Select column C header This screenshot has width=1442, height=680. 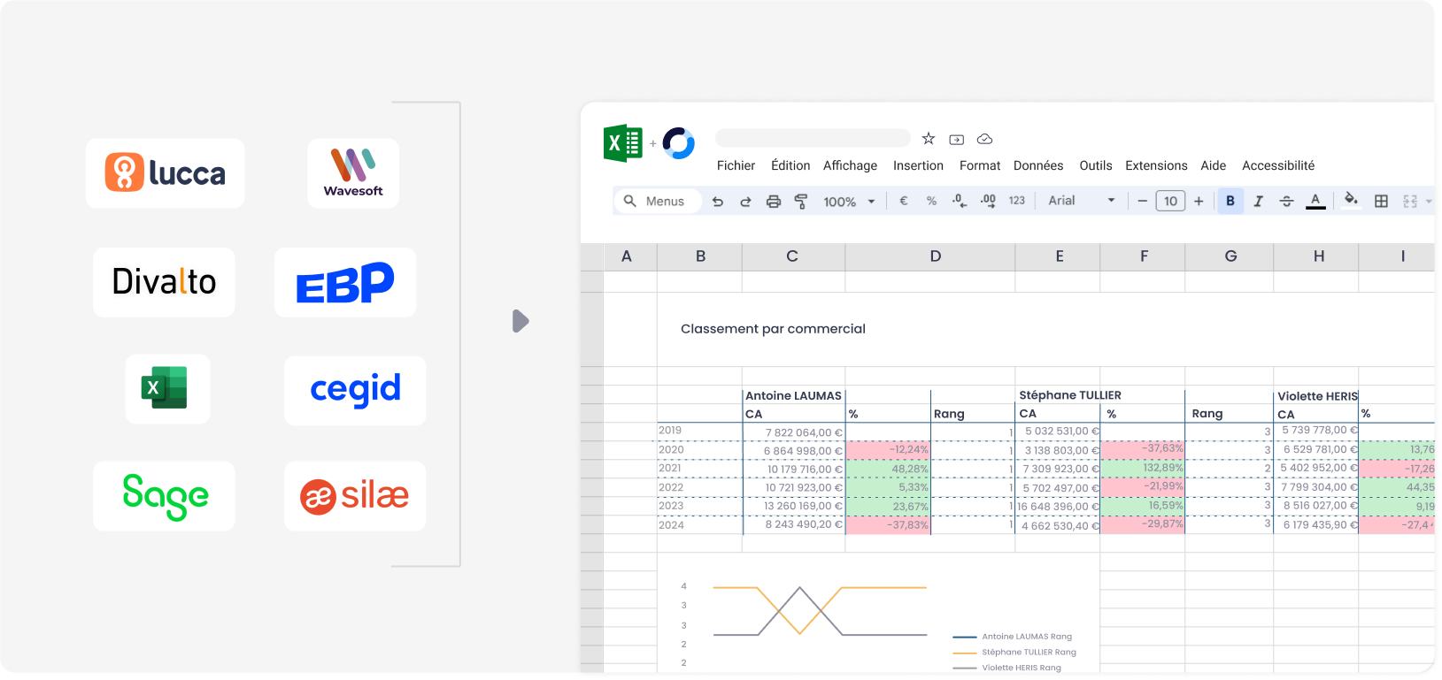(x=792, y=256)
